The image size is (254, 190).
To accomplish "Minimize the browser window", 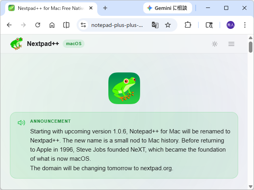I will pos(208,8).
